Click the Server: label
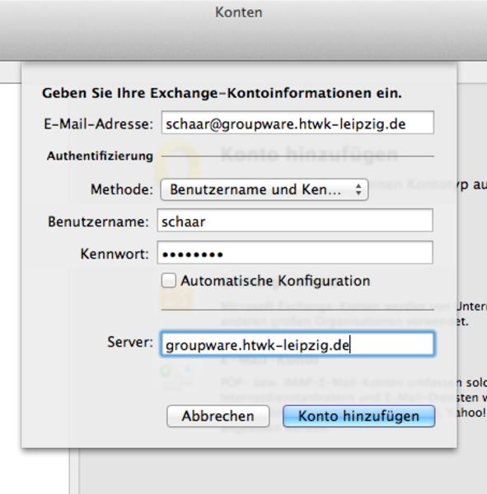The image size is (487, 494). point(130,343)
